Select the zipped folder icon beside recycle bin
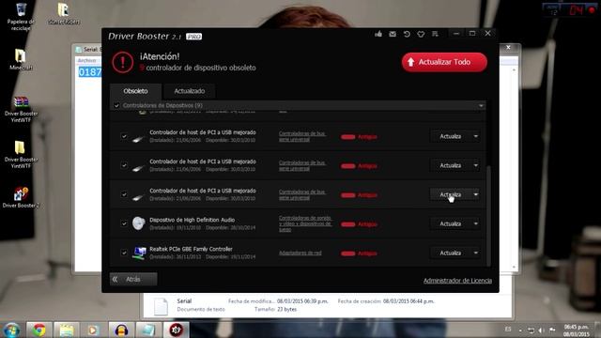 click(64, 14)
